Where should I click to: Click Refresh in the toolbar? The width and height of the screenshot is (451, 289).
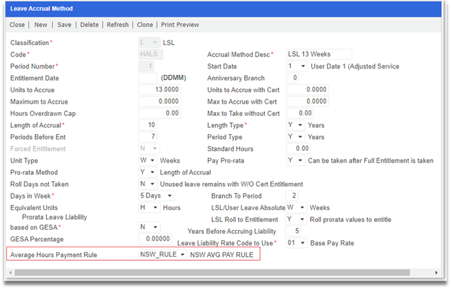tap(118, 25)
